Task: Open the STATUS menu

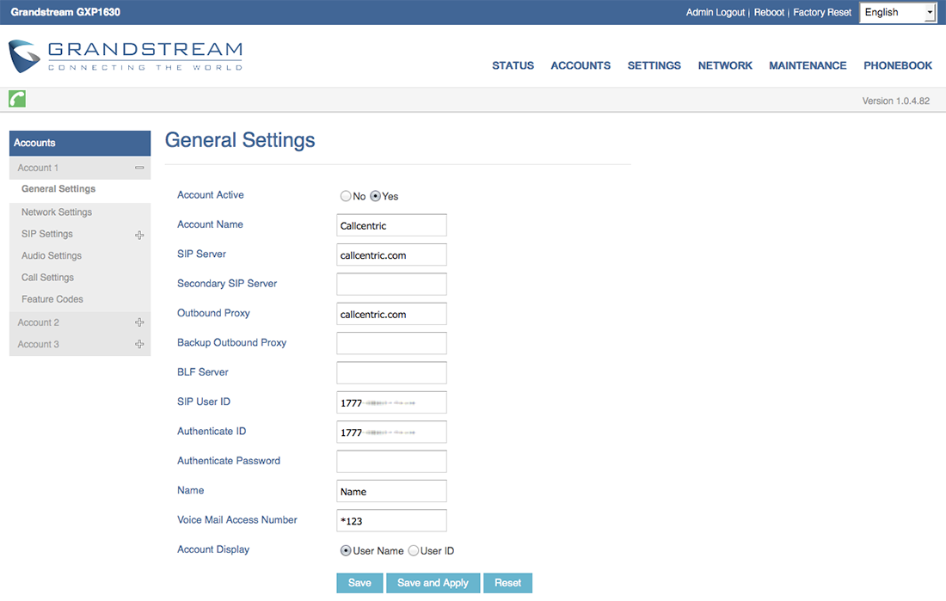Action: 513,65
